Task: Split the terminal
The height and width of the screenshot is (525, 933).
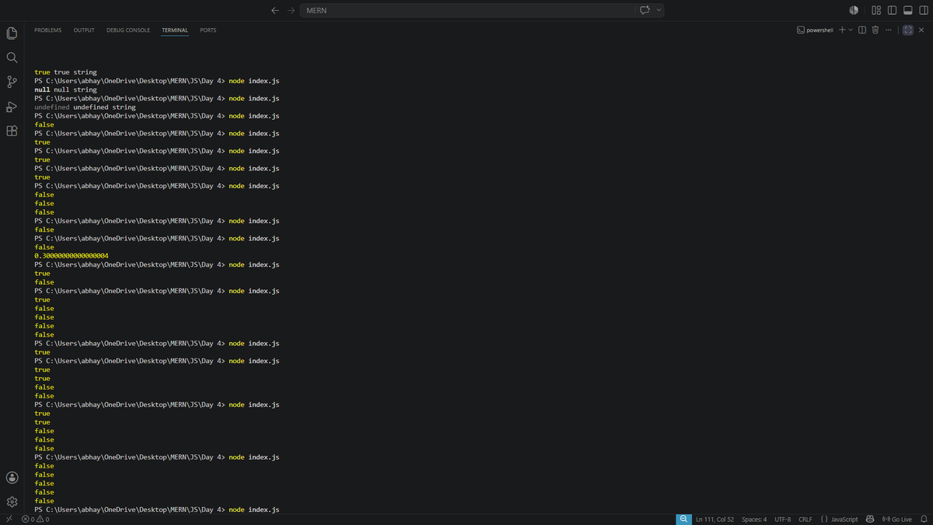Action: [862, 30]
